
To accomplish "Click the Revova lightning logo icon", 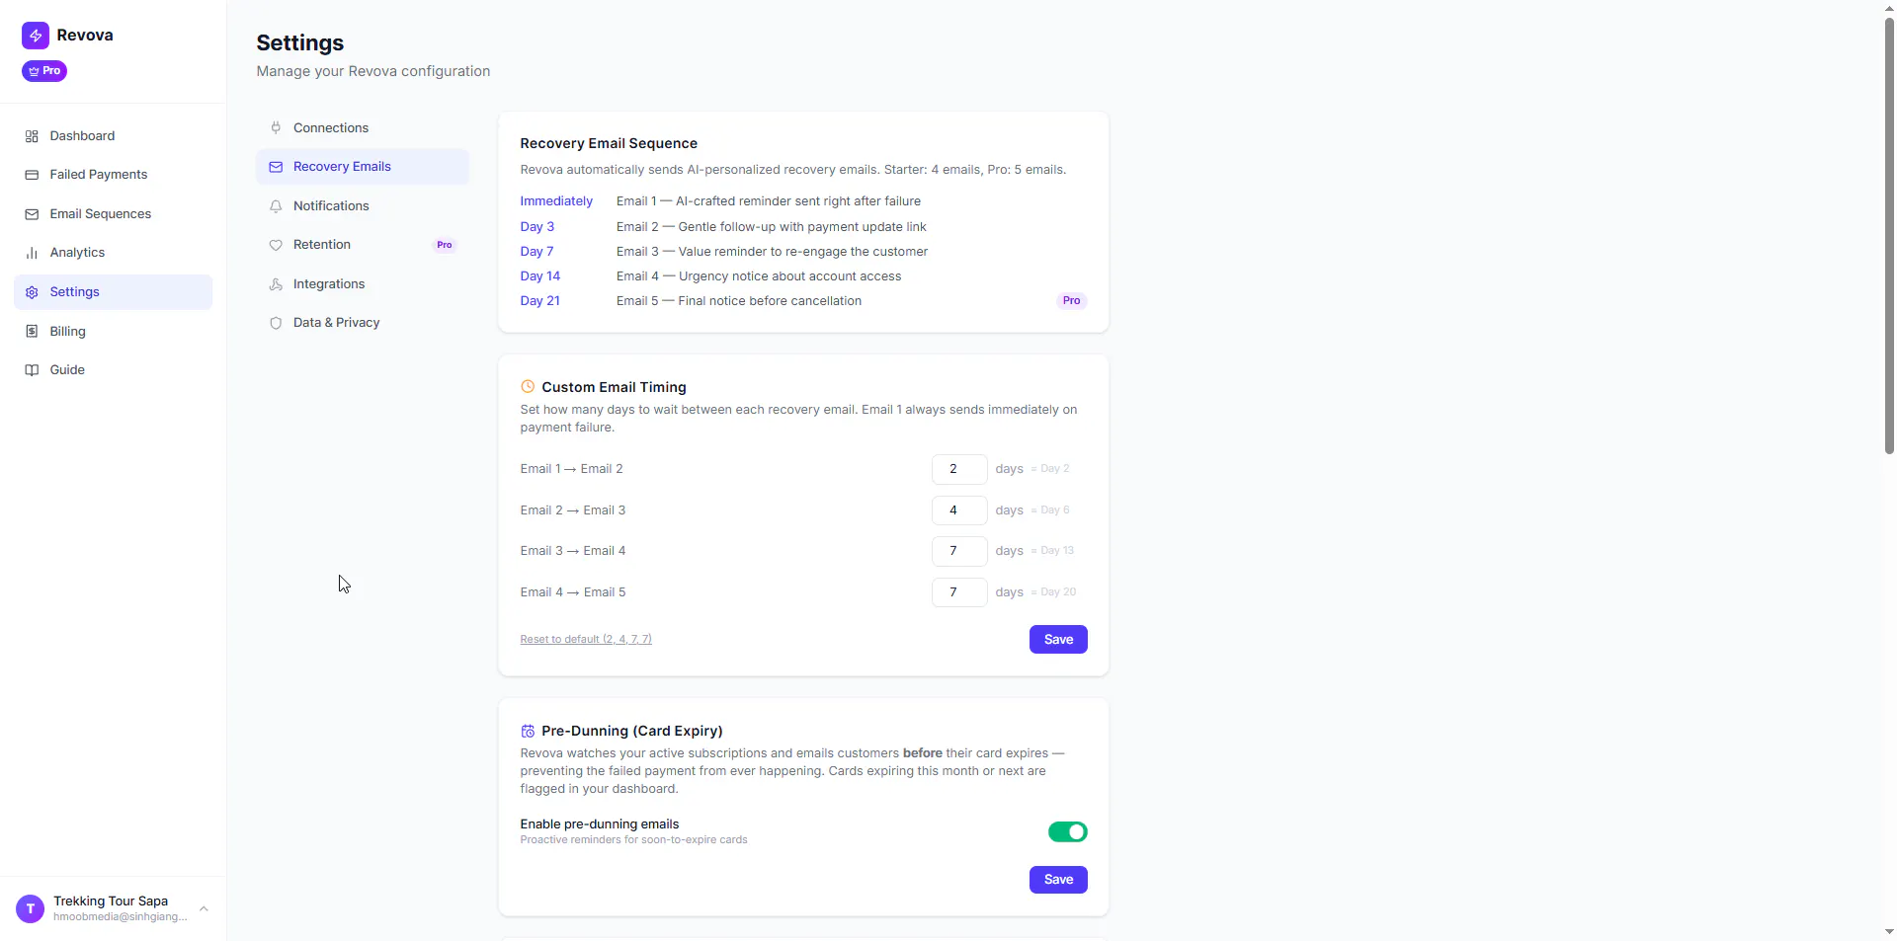I will click(x=36, y=36).
